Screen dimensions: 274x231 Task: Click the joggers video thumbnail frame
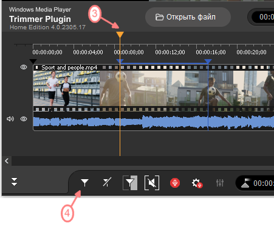66,88
